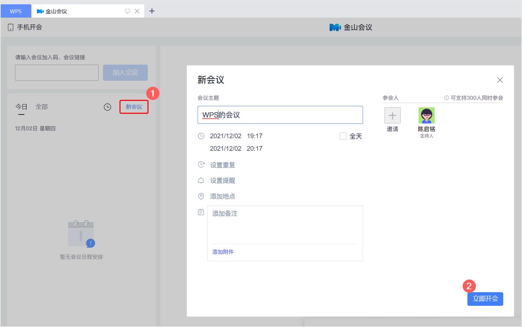Switch to the 全部 tab
This screenshot has width=522, height=327.
pos(42,107)
